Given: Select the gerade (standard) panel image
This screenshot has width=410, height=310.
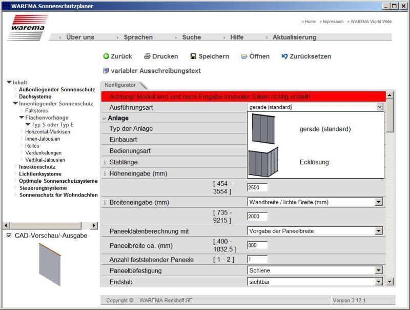Looking at the screenshot, I should pyautogui.click(x=263, y=128).
